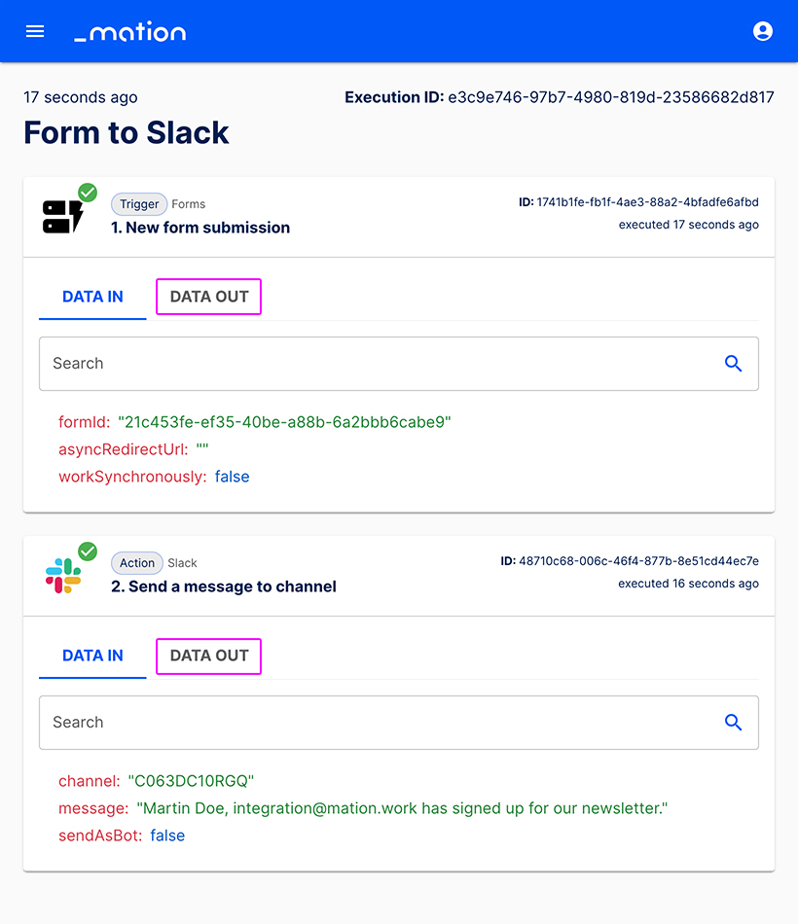798x924 pixels.
Task: Click the Slack action node icon
Action: (60, 574)
